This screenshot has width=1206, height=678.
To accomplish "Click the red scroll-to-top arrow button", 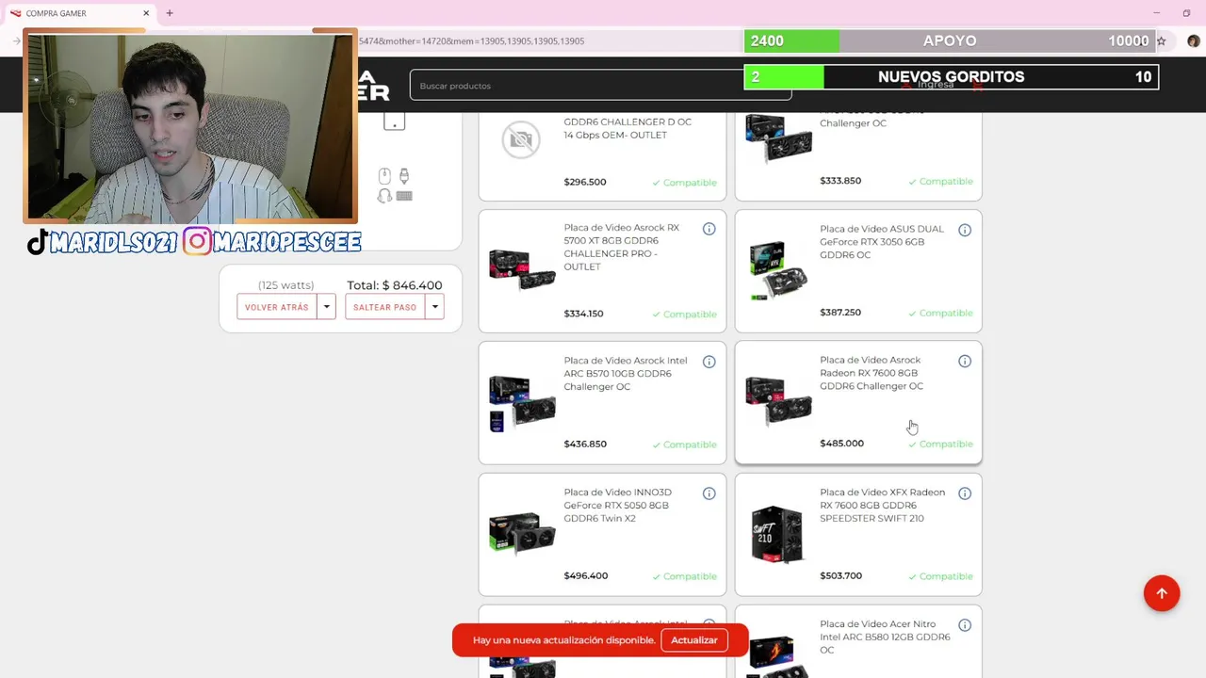I will click(1162, 593).
